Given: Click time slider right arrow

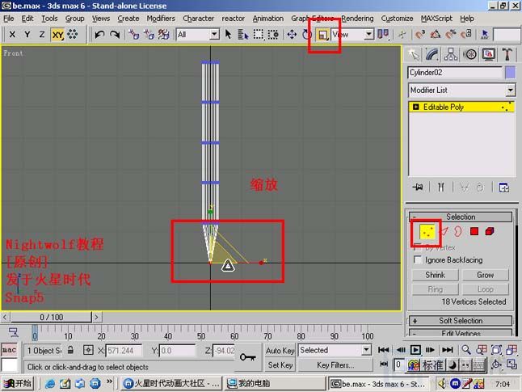Looking at the screenshot, I should point(96,317).
